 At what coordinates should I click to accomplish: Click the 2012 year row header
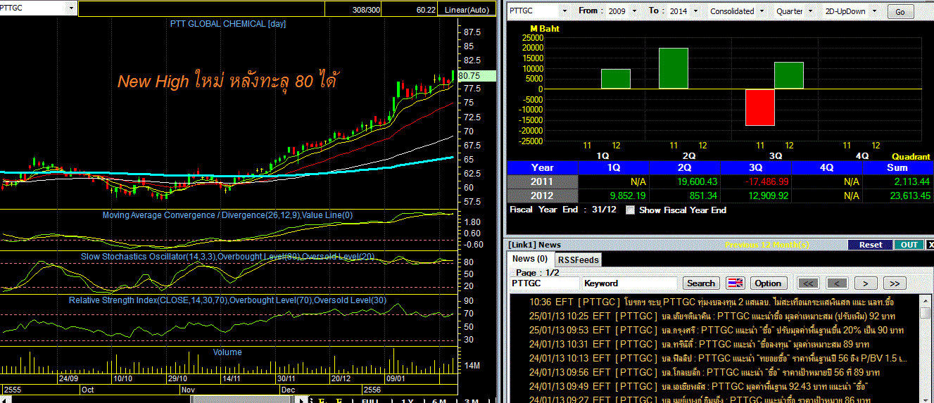point(542,196)
